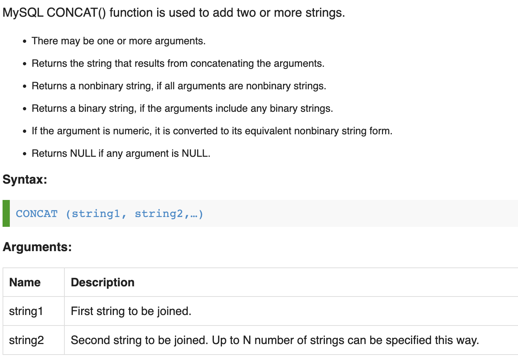Click the "Second string to be joined" description cell
Viewport: 518px width, 360px height.
(275, 340)
